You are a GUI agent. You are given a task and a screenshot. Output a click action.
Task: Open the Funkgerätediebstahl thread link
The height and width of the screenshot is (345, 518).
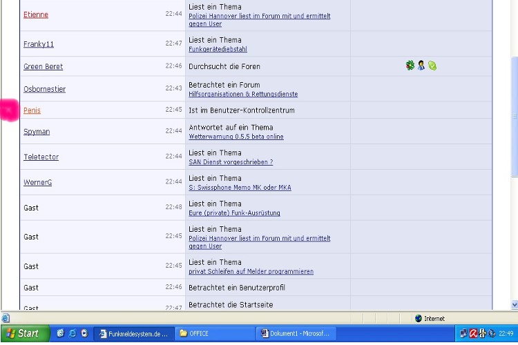coord(218,49)
